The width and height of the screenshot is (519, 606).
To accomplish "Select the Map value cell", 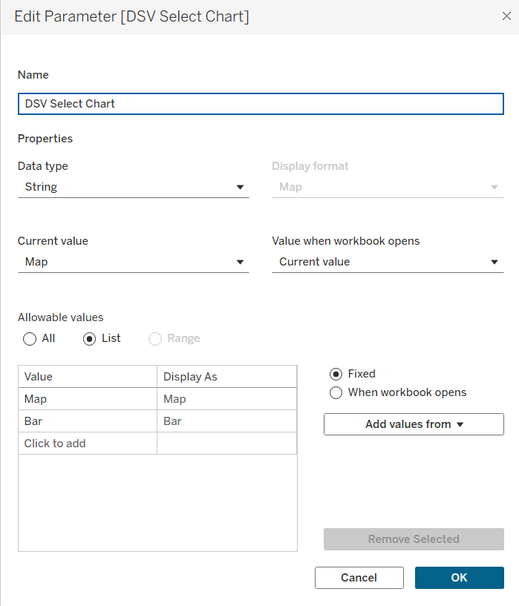I will click(x=88, y=399).
